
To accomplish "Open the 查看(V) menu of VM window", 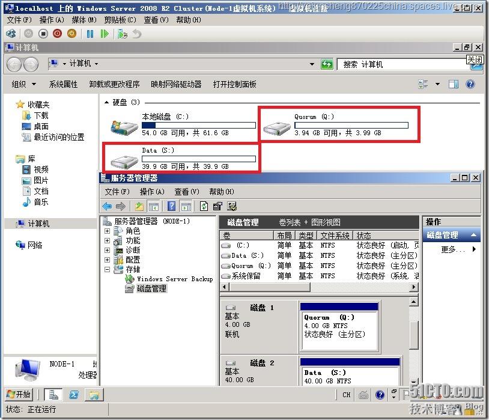I will [156, 20].
